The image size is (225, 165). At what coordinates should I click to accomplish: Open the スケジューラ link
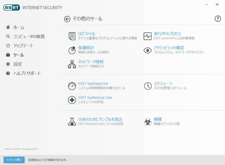[x=163, y=83]
